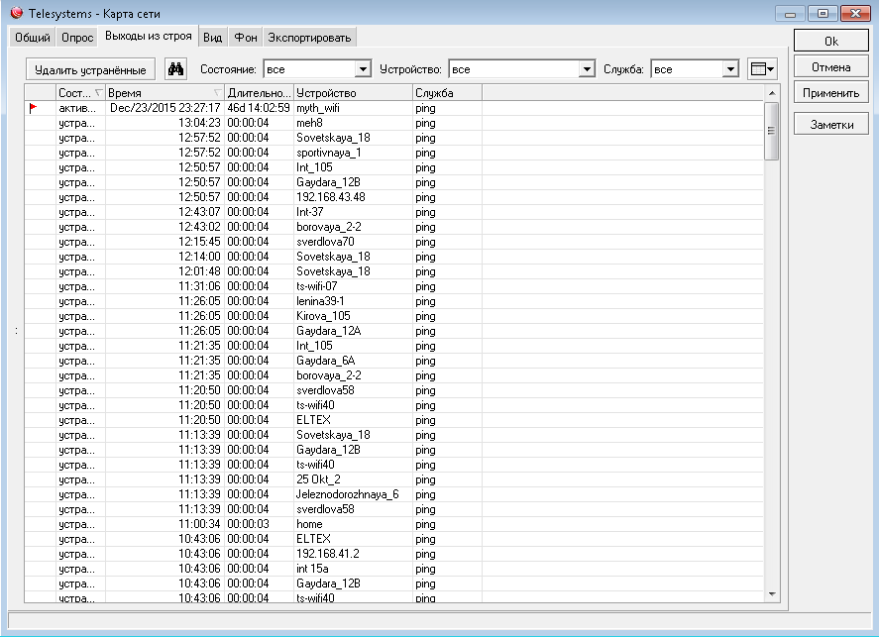Select the sverdlova70 row

coord(393,242)
